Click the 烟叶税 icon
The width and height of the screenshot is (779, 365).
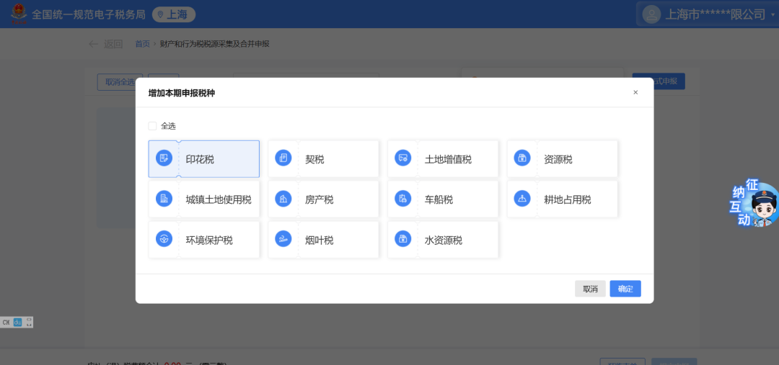click(x=283, y=240)
